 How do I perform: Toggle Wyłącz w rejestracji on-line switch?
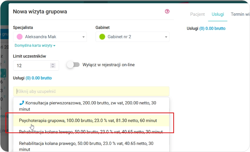[73, 65]
